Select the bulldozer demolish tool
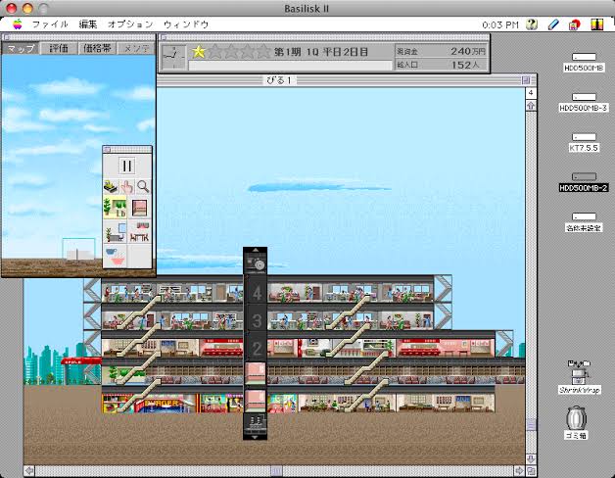The image size is (615, 478). tap(111, 187)
